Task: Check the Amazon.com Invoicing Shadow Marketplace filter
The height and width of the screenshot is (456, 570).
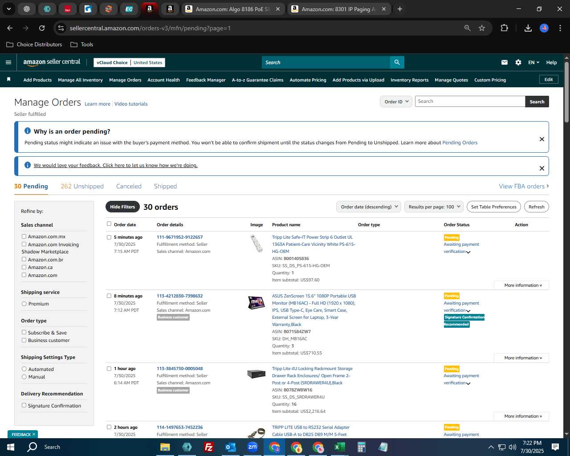Action: tap(24, 244)
